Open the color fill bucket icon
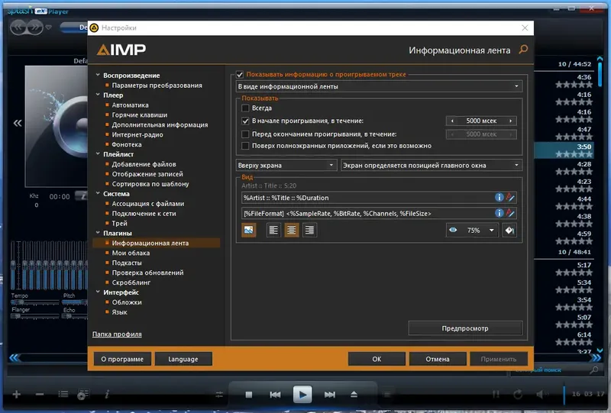The height and width of the screenshot is (413, 611). pos(509,231)
